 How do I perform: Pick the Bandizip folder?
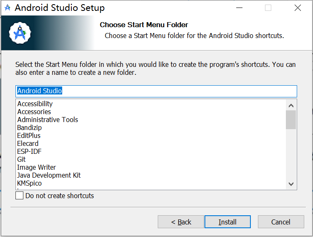(29, 127)
